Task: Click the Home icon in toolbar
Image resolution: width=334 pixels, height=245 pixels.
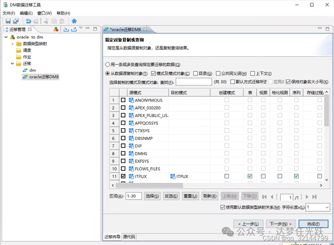Action: tap(74, 21)
